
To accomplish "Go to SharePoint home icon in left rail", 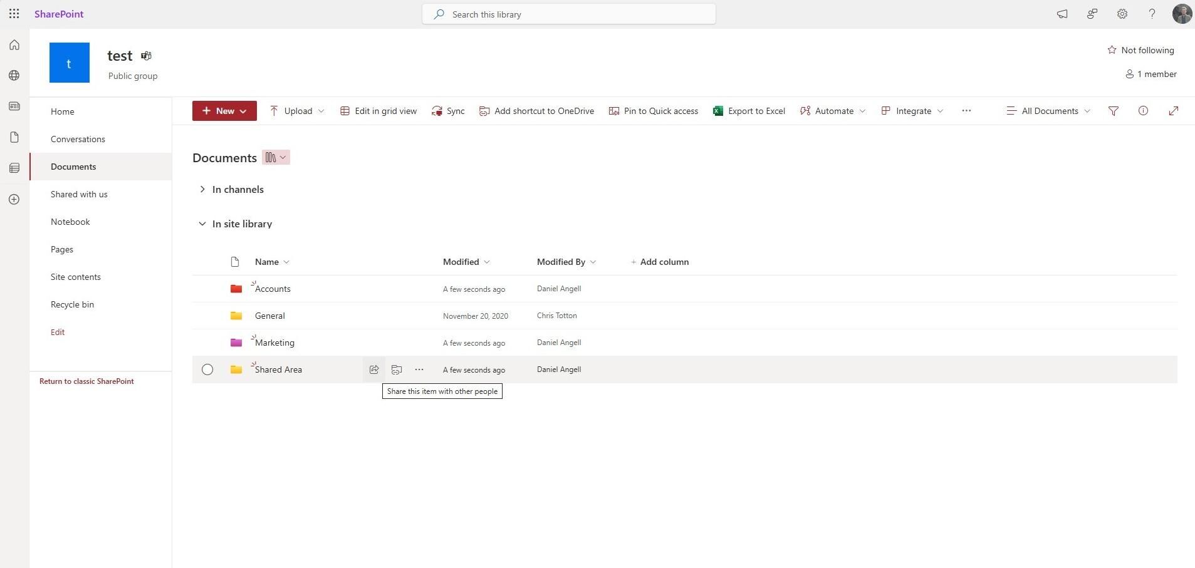I will coord(14,45).
